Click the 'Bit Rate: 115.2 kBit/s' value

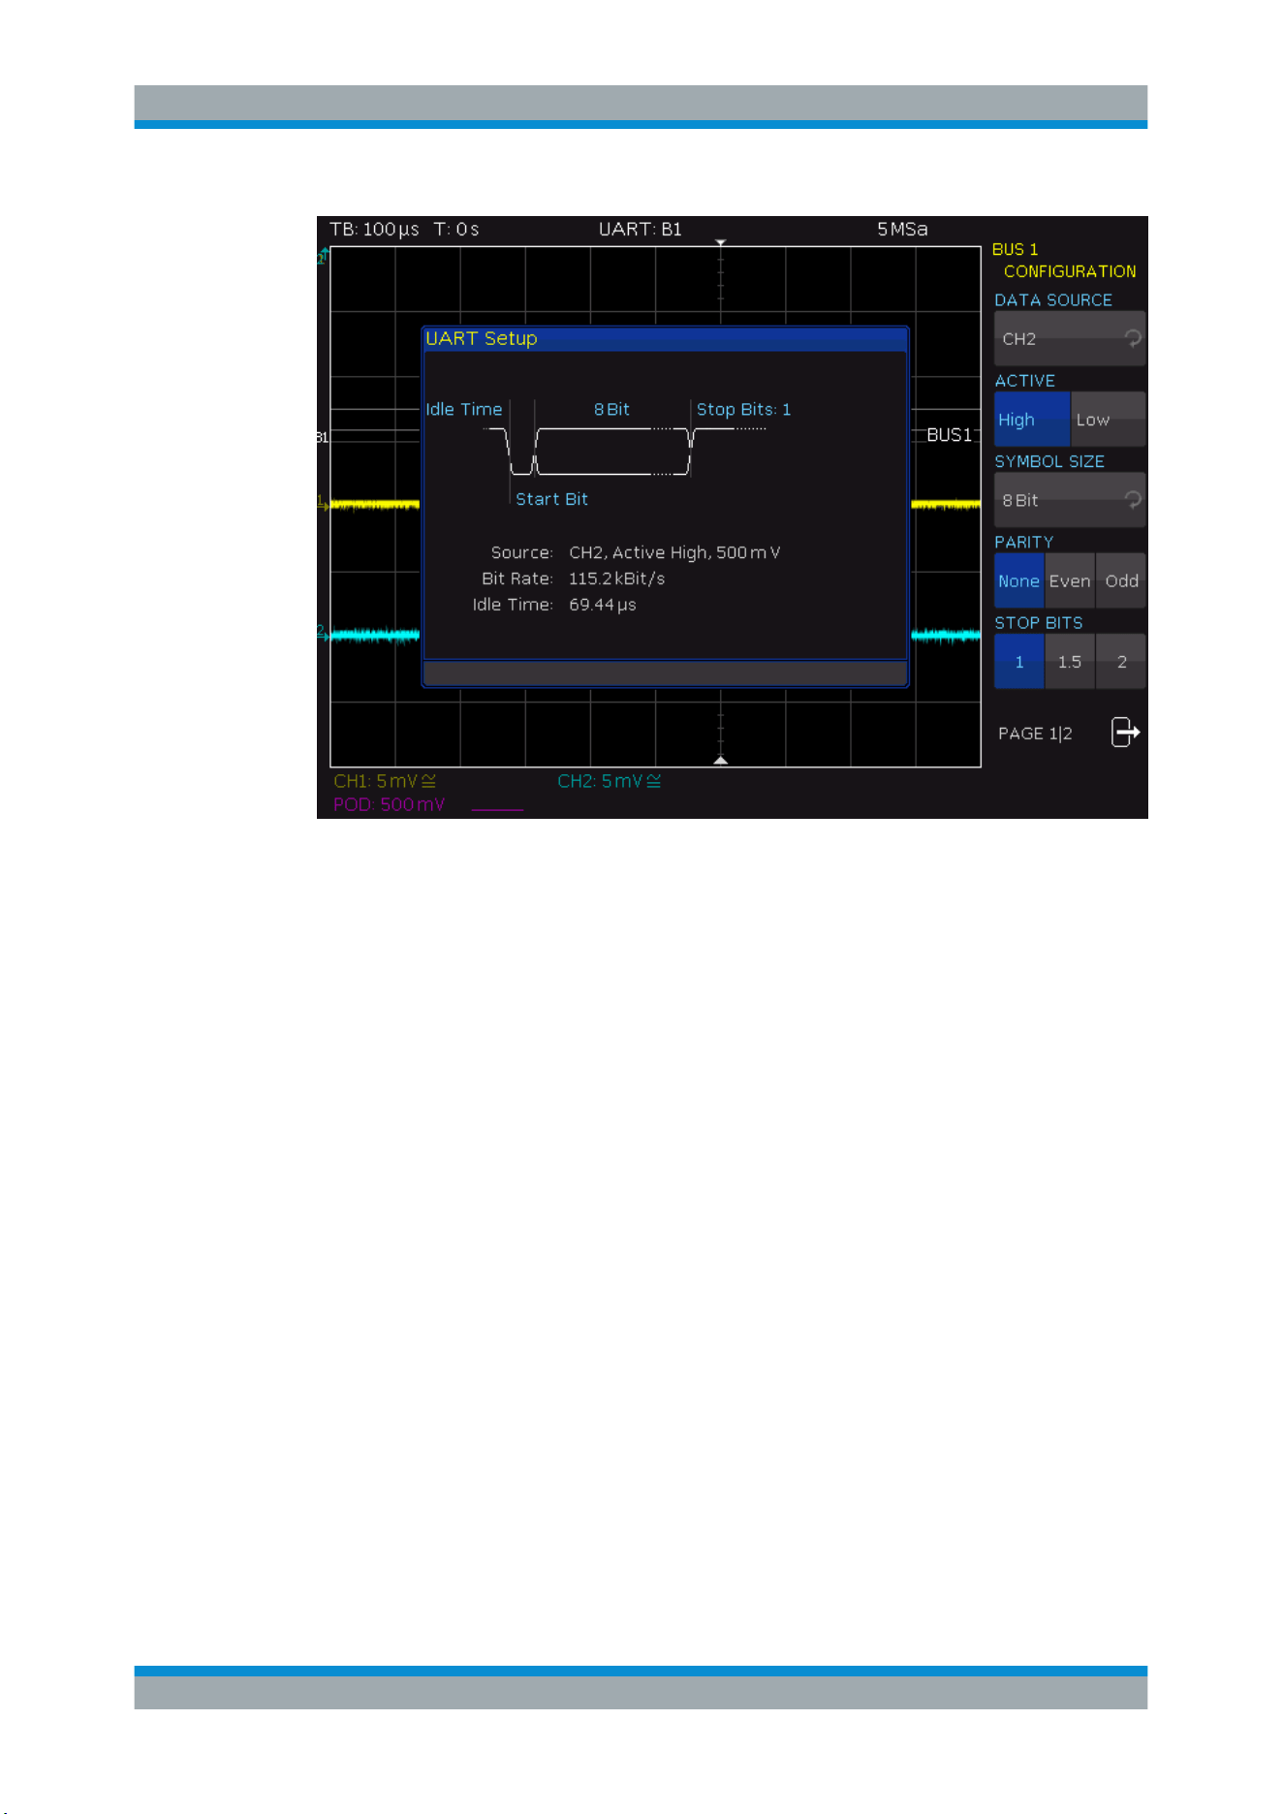pos(616,579)
